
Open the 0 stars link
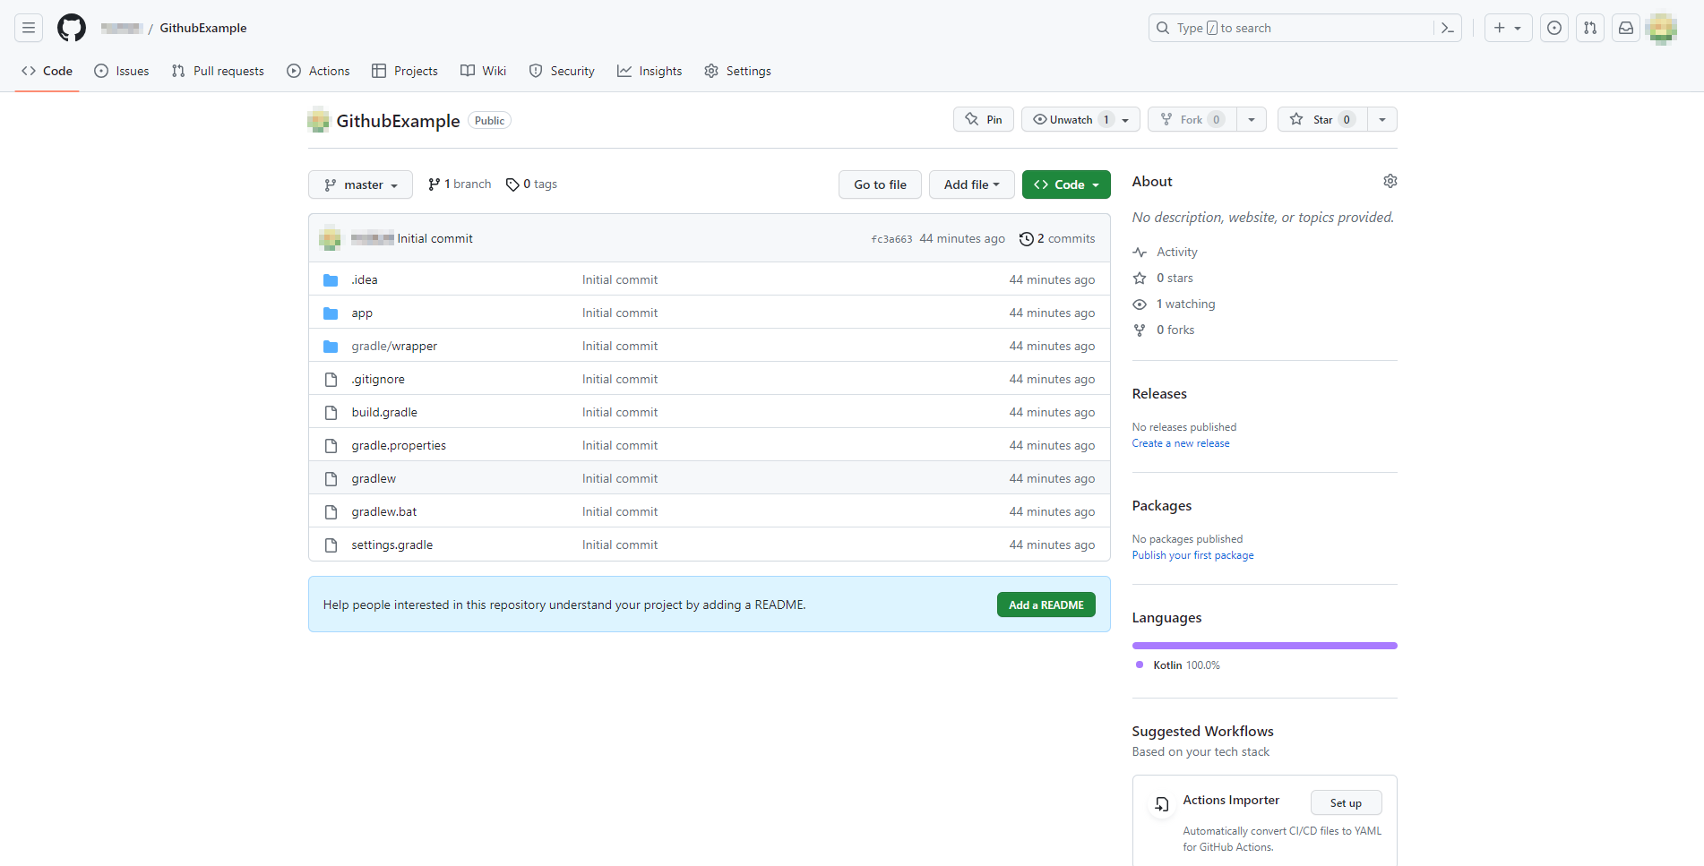[x=1163, y=278]
